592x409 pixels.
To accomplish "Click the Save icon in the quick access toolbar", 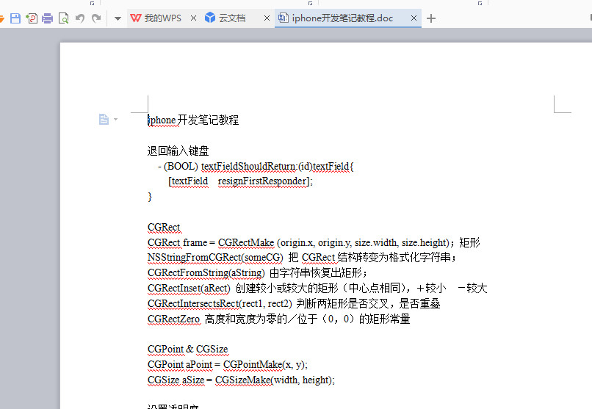I will 15,18.
